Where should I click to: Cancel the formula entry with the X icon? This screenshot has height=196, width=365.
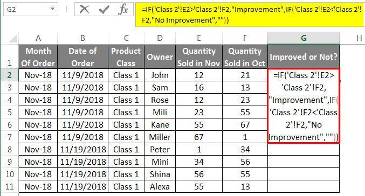(84, 10)
